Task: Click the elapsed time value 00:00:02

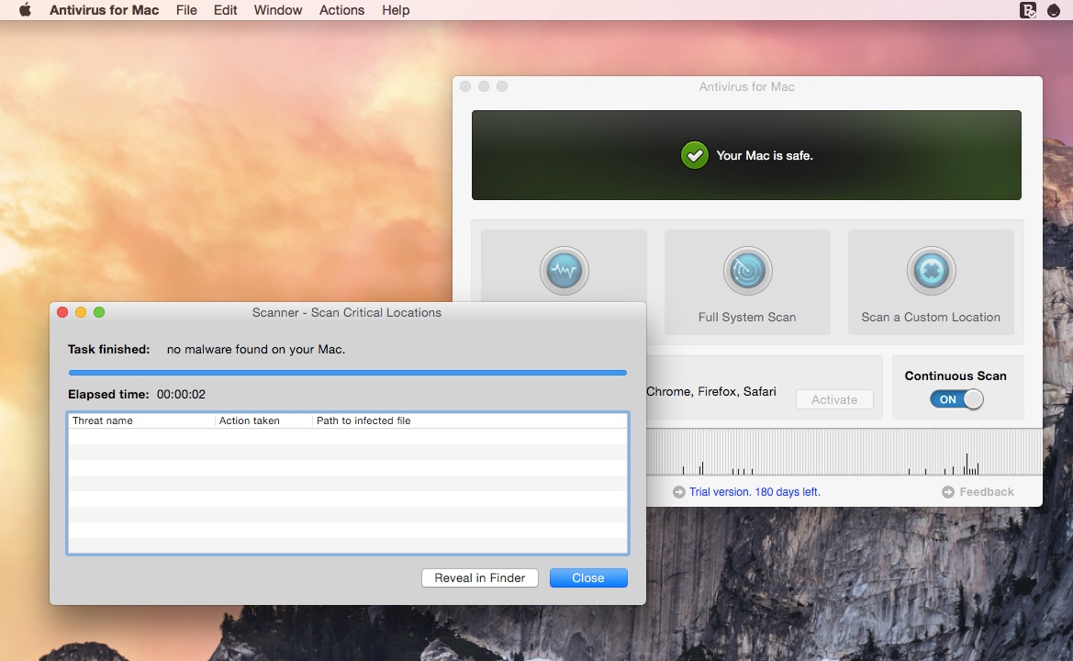Action: point(181,394)
